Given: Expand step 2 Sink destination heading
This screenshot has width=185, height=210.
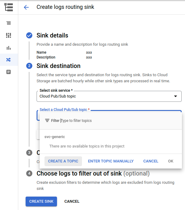Looking at the screenshot, I should tap(59, 66).
